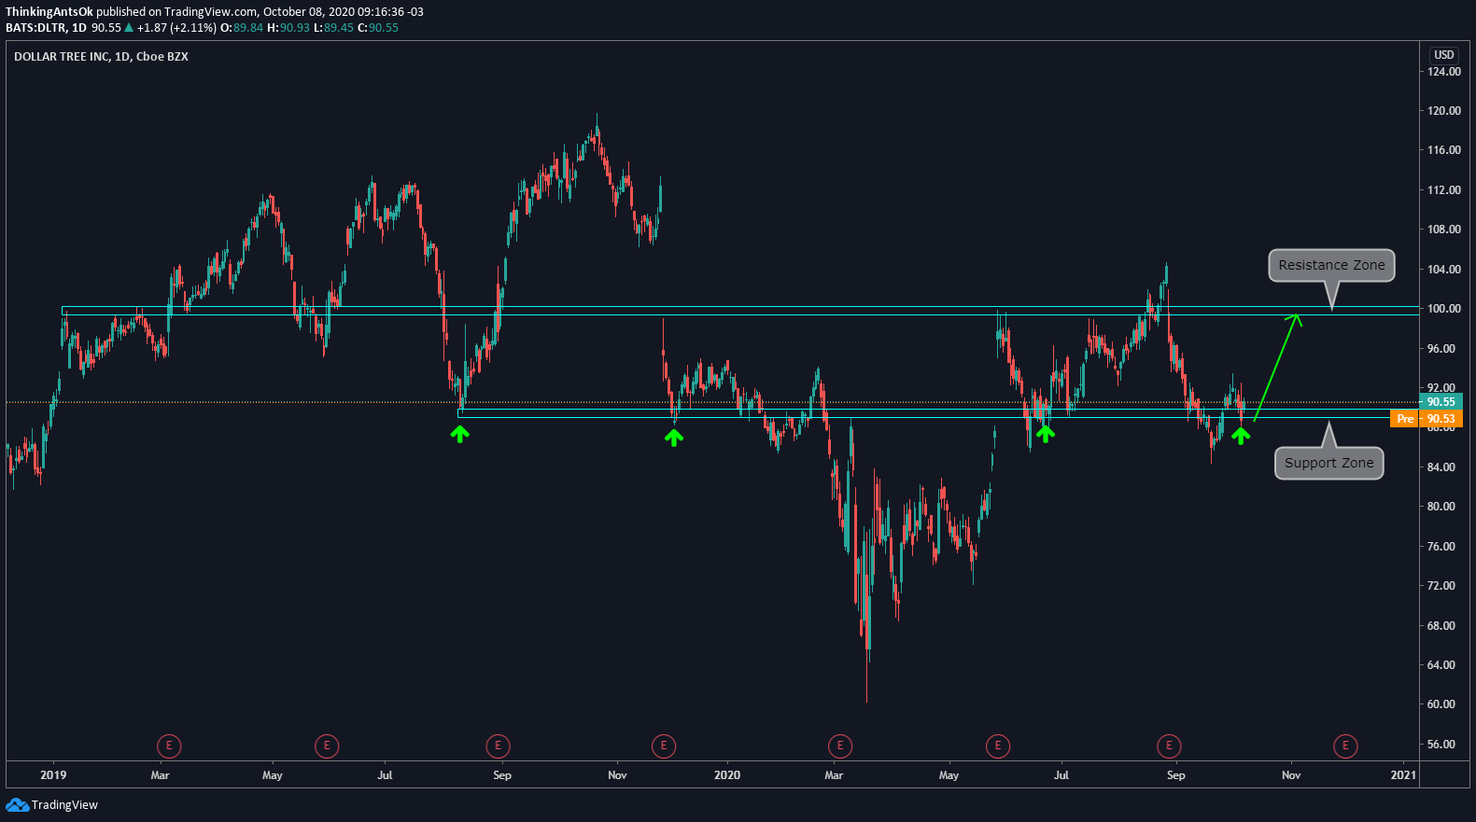Open the upcoming November 2020 earnings marker
This screenshot has width=1476, height=822.
[x=1345, y=746]
